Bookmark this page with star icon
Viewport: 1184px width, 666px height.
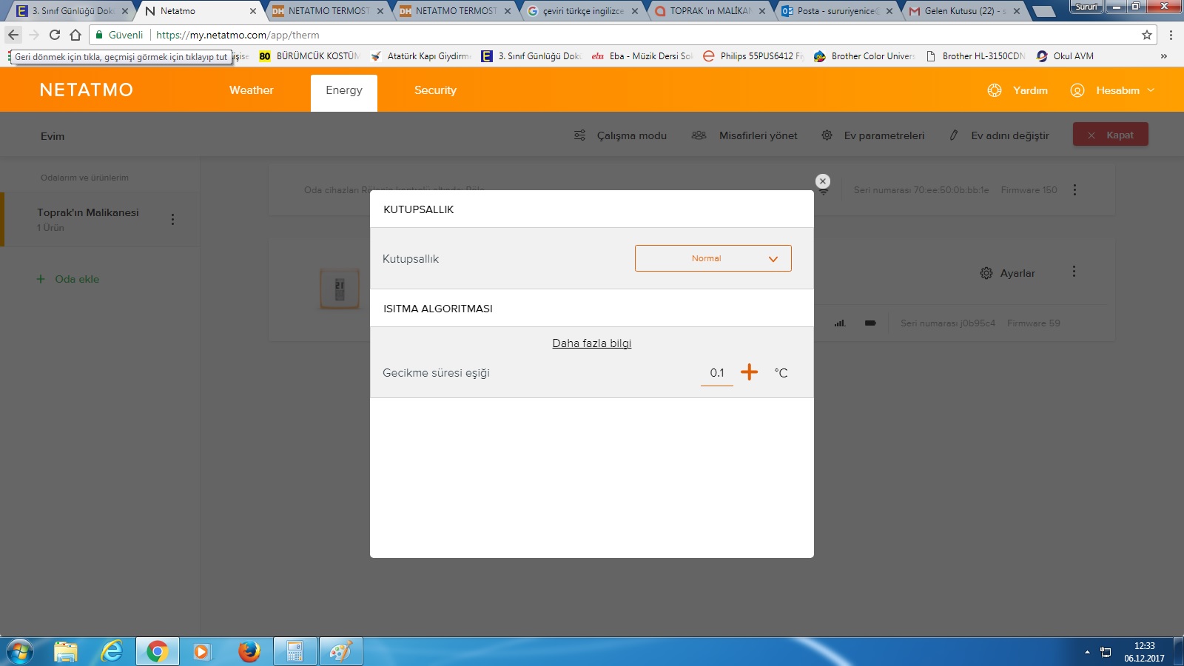pos(1147,35)
